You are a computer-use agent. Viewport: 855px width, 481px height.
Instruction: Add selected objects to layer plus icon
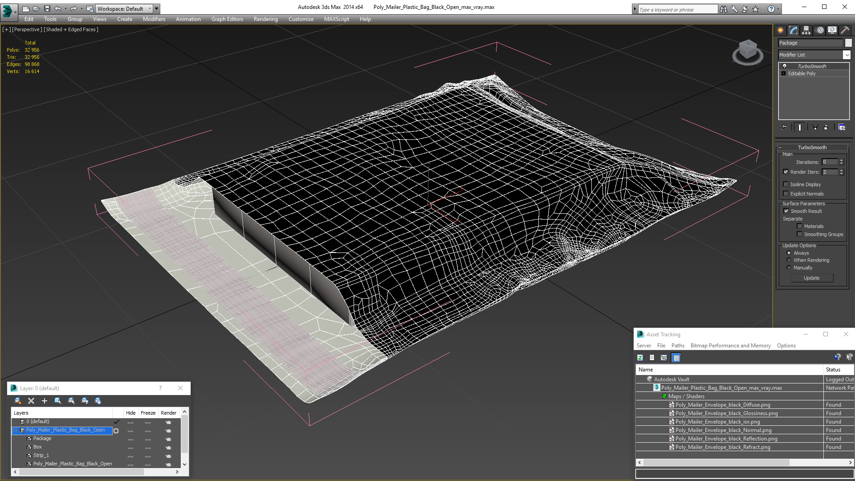[45, 401]
